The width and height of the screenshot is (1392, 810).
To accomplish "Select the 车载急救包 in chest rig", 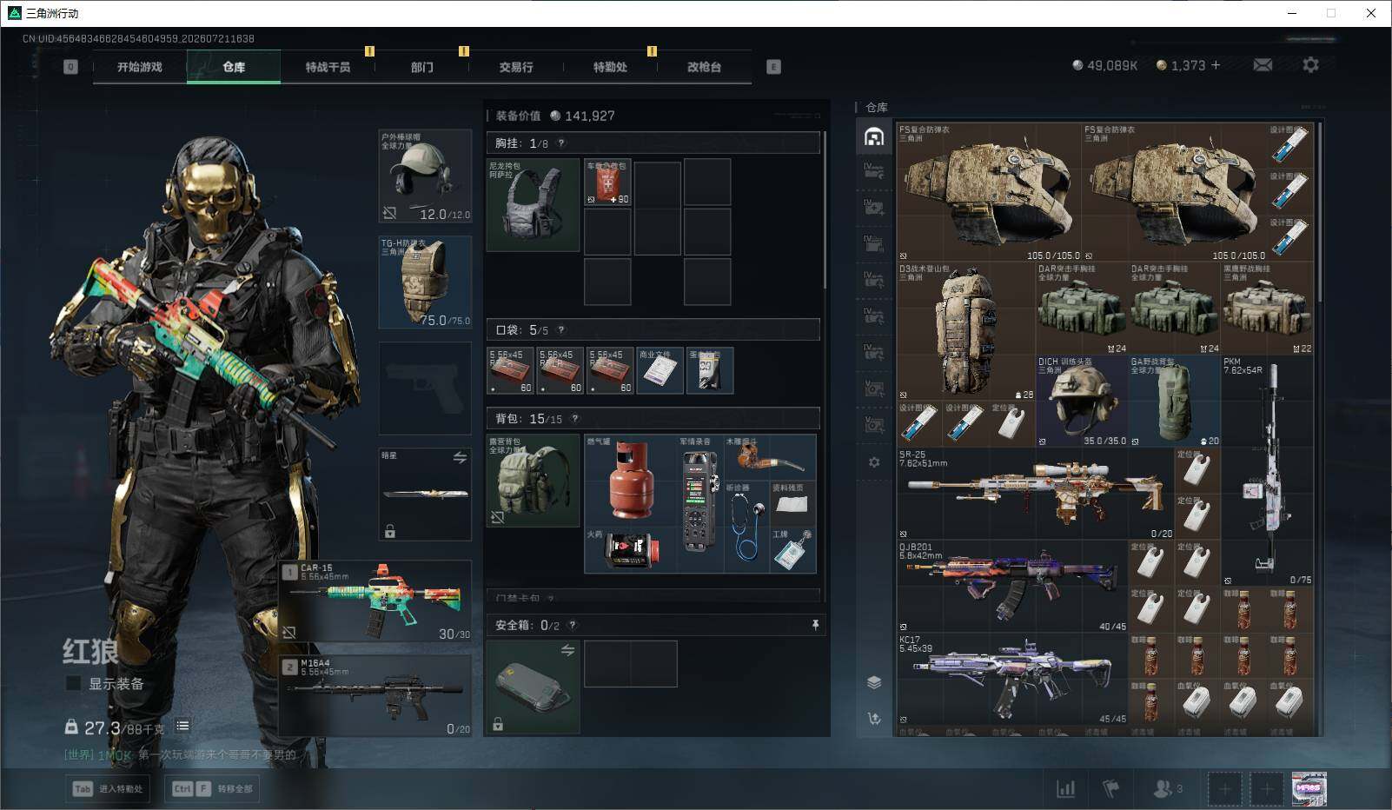I will click(x=607, y=183).
